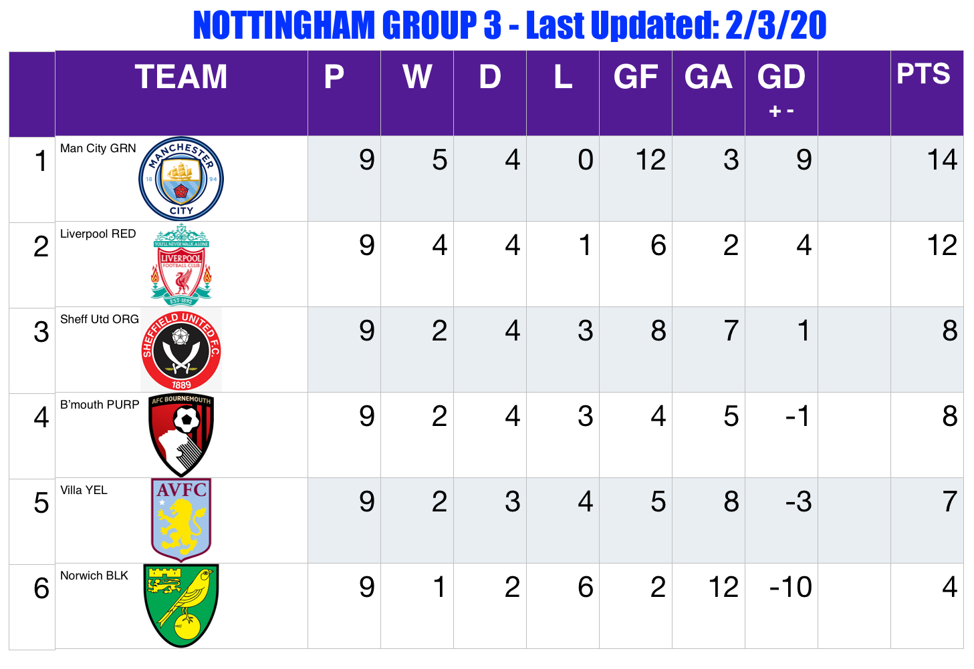Click the Manchester City crest

click(181, 179)
